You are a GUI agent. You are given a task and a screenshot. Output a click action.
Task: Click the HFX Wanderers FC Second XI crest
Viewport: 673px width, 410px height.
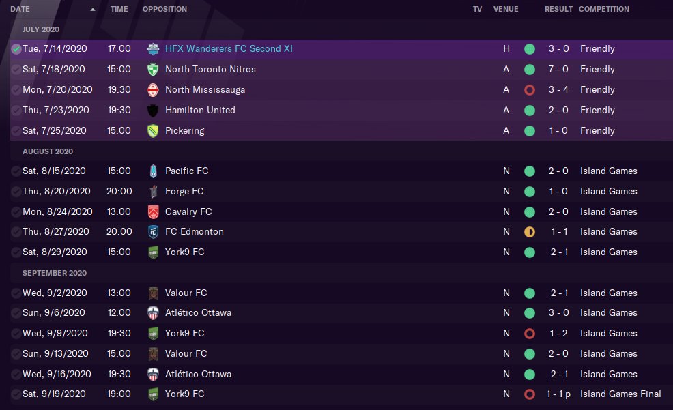(153, 49)
